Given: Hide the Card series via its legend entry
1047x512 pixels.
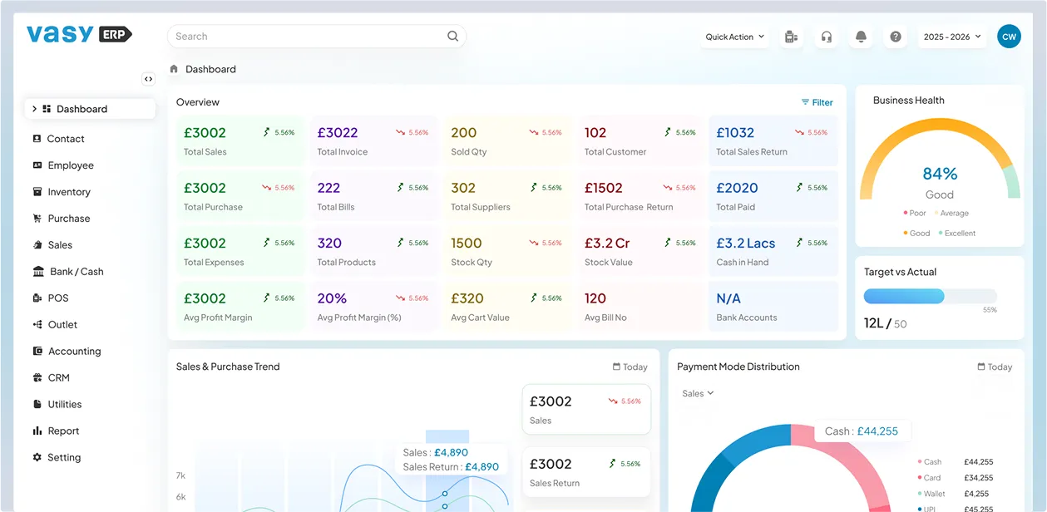Looking at the screenshot, I should pos(931,478).
